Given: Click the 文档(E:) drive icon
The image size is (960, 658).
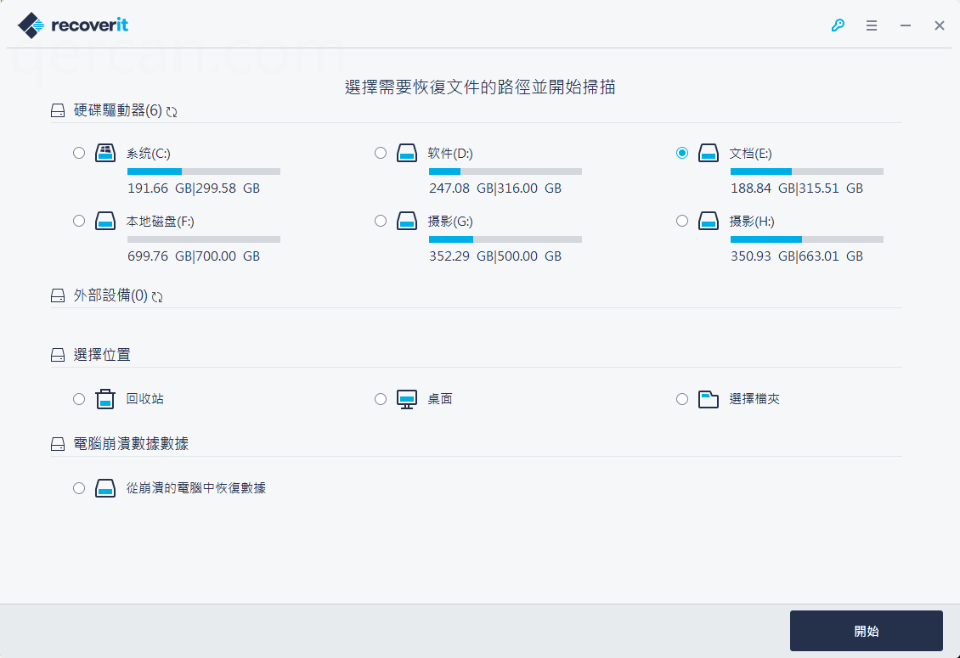Looking at the screenshot, I should [709, 153].
